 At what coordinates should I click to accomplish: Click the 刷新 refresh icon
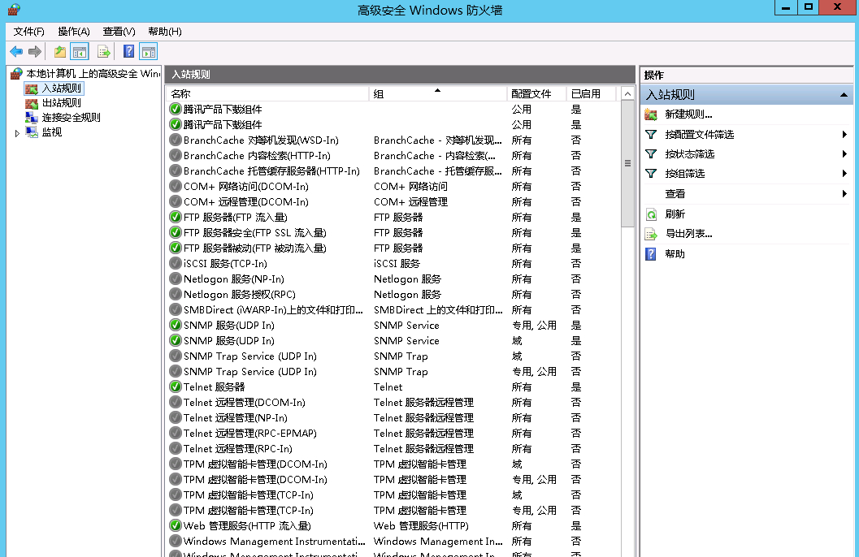(651, 214)
